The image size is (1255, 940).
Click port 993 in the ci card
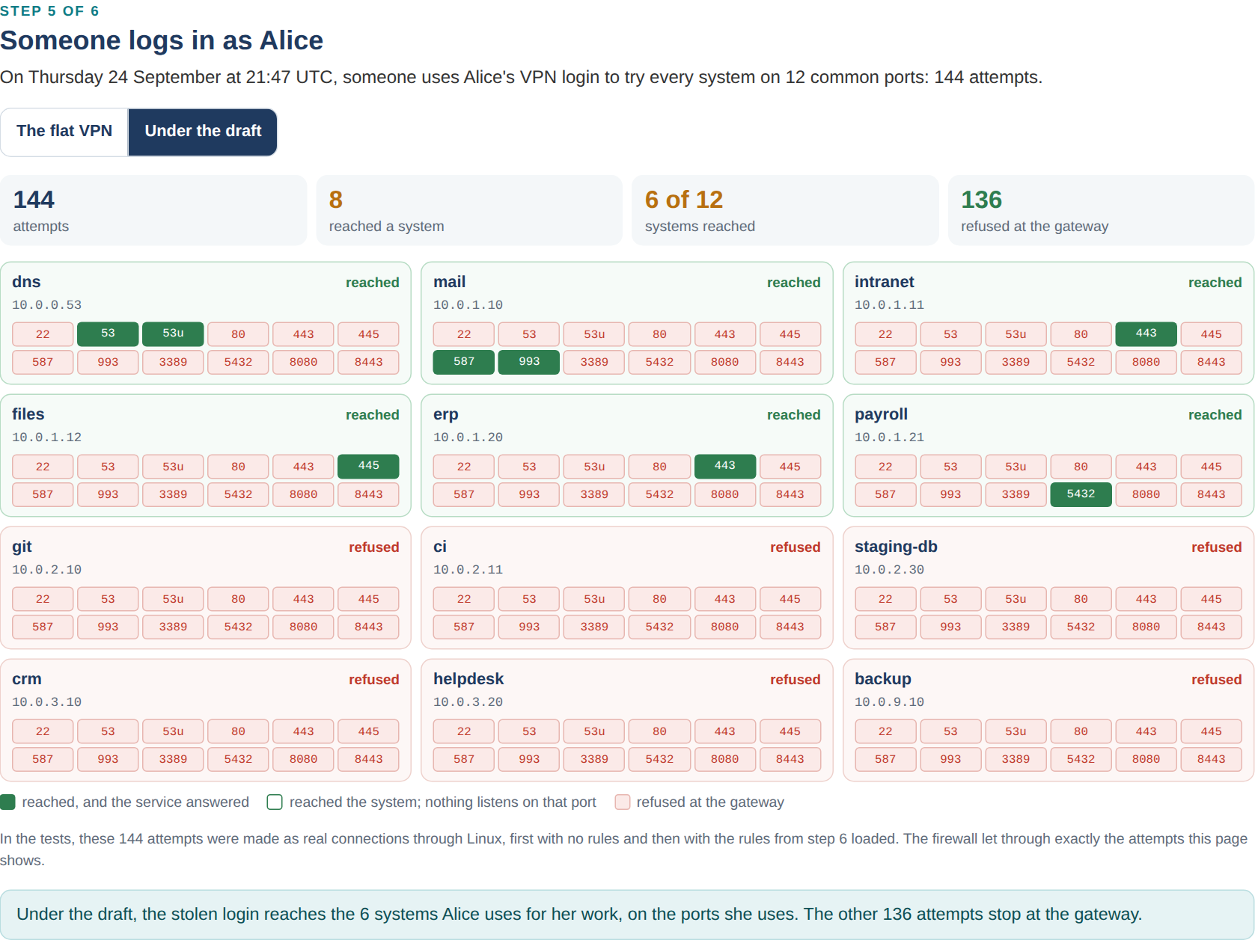[529, 627]
